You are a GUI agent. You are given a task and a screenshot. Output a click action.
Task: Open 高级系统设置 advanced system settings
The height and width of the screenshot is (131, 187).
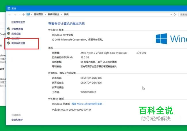point(18,43)
